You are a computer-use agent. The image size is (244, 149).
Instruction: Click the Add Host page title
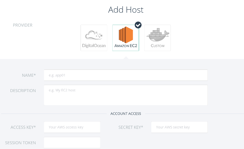click(x=126, y=10)
